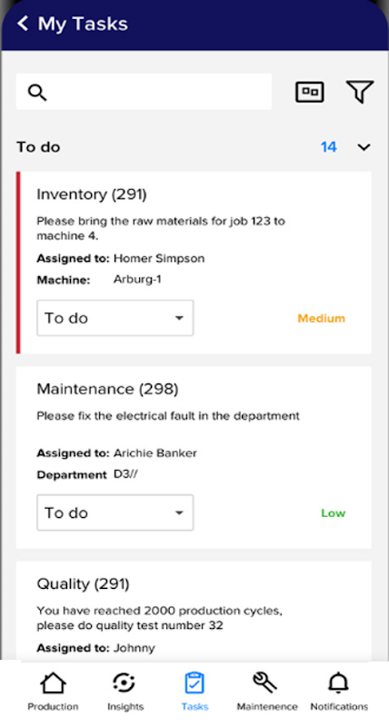The width and height of the screenshot is (389, 727).
Task: Open the Quality (291) task title
Action: click(83, 584)
